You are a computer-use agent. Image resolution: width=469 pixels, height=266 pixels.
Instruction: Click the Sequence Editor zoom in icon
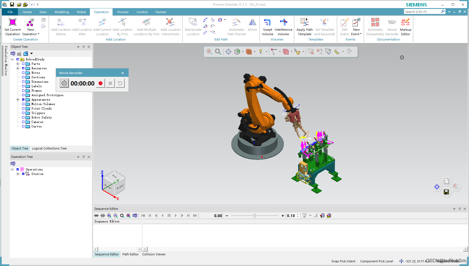pyautogui.click(x=109, y=216)
